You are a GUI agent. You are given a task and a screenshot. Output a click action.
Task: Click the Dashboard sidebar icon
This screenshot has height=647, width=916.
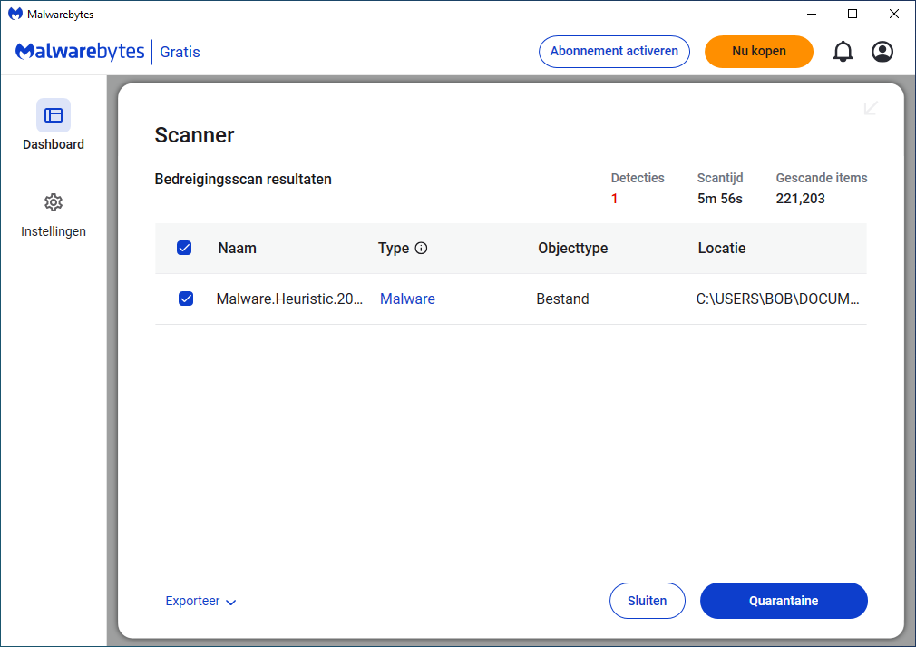click(54, 115)
